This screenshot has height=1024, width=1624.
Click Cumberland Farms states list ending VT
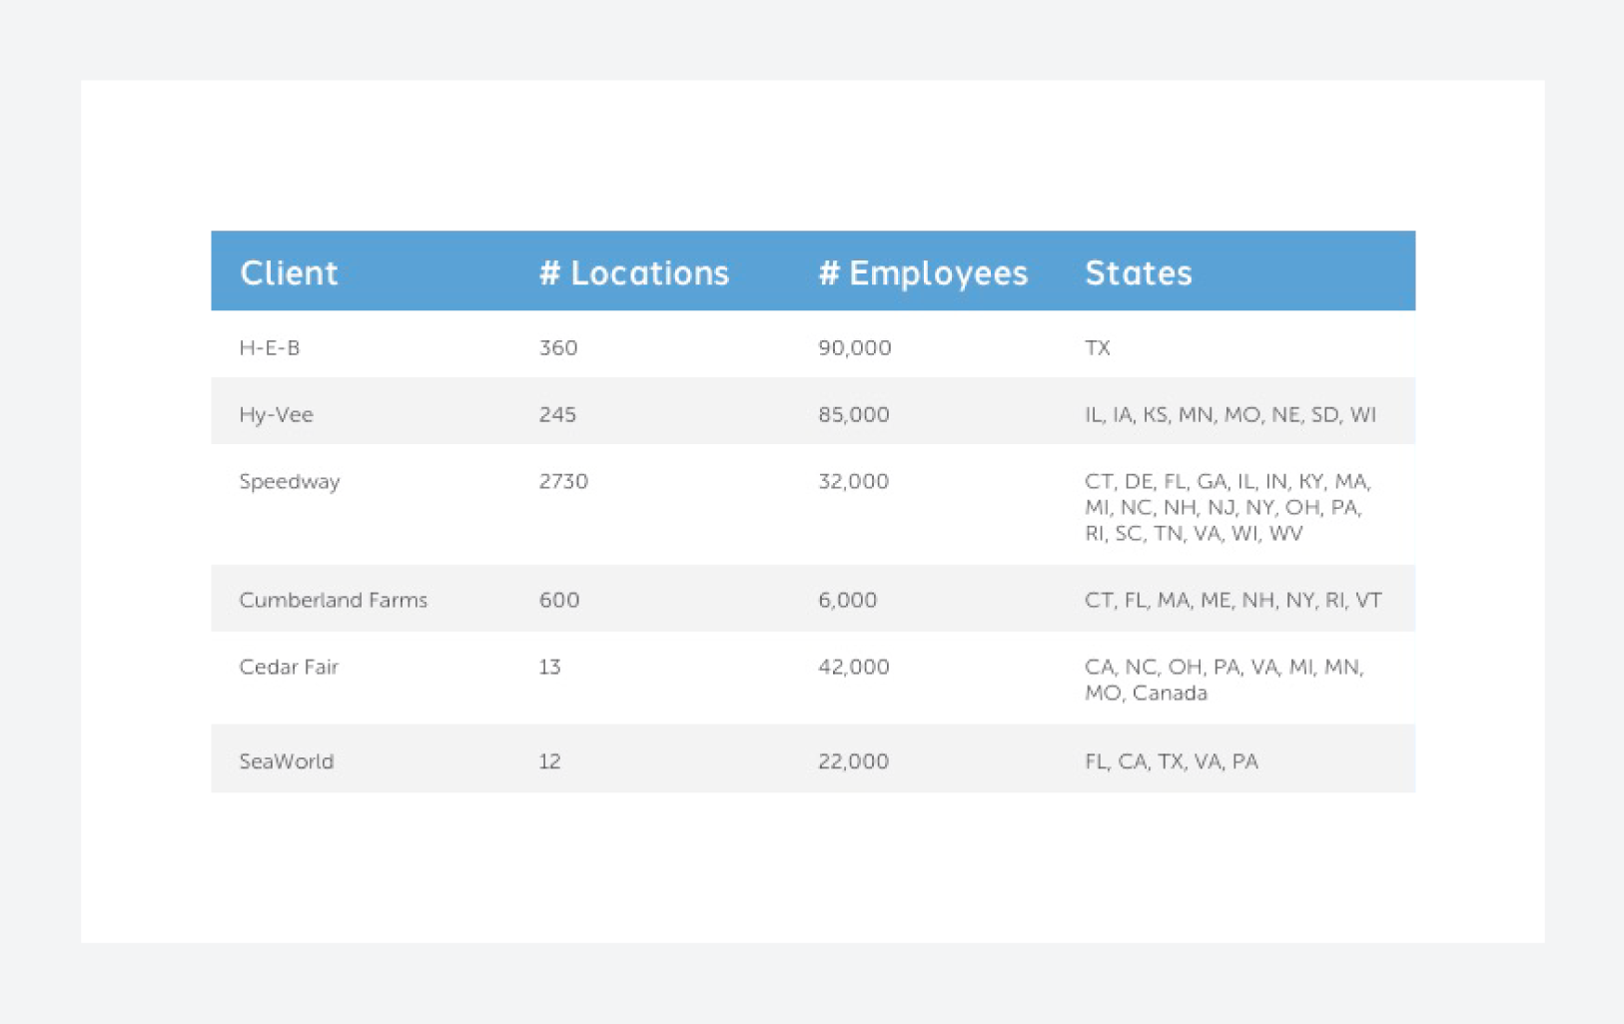pyautogui.click(x=1233, y=600)
